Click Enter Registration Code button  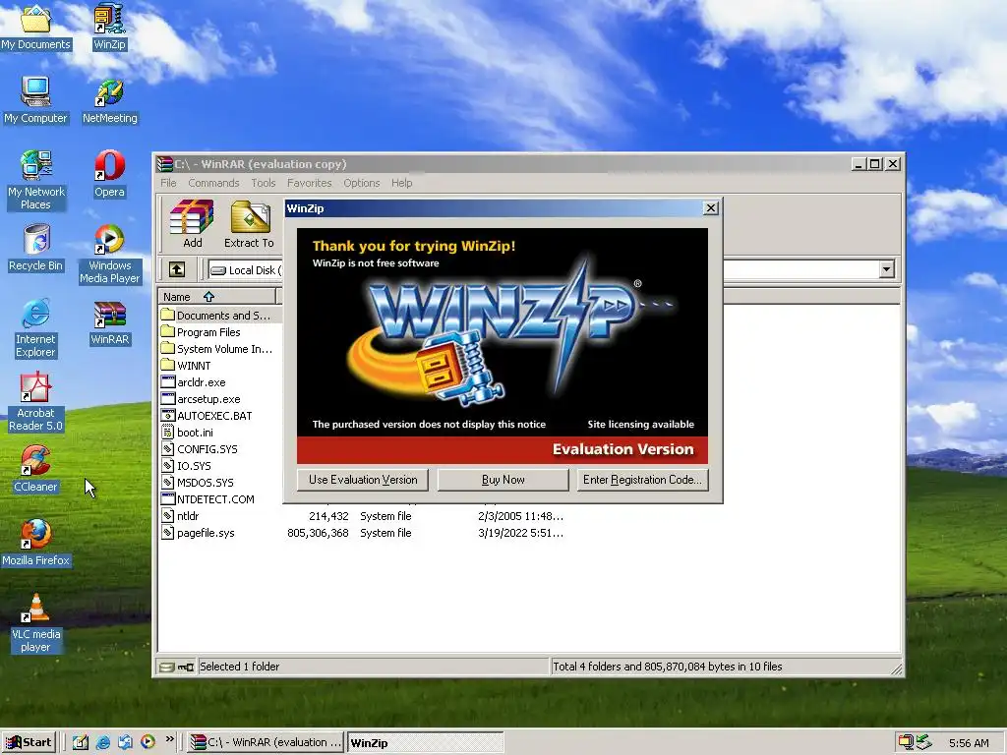point(642,480)
